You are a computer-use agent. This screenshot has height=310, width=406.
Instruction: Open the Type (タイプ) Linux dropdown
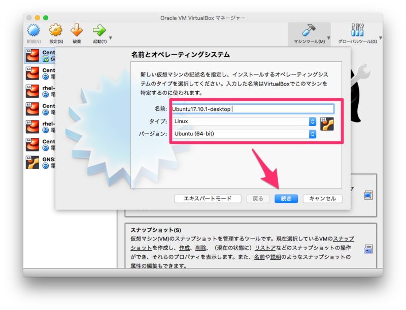coord(244,122)
